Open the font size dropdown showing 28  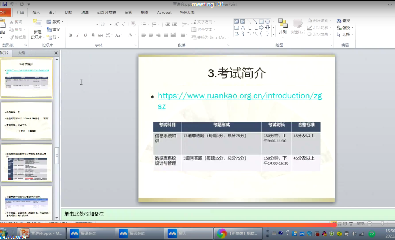[x=110, y=25]
